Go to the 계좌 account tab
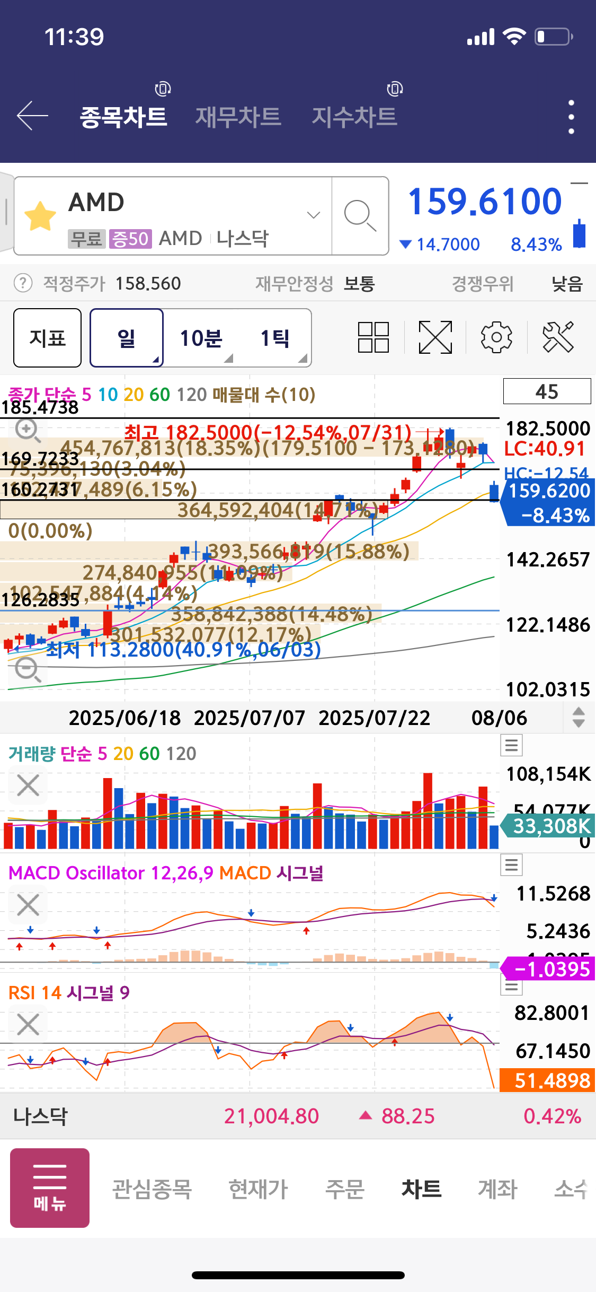The image size is (596, 1292). 498,1189
